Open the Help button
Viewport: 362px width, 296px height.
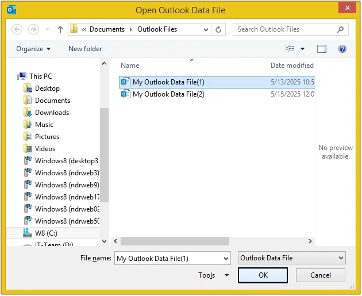click(x=342, y=49)
